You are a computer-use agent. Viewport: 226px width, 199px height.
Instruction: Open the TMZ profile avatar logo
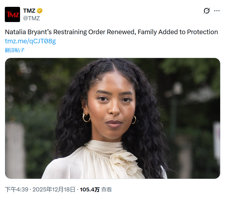pos(12,14)
